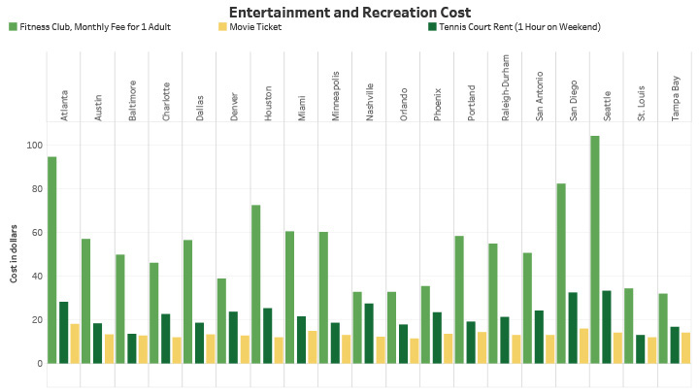Image resolution: width=699 pixels, height=392 pixels.
Task: Click the yellow Movie Ticket legend swatch
Action: click(x=222, y=27)
